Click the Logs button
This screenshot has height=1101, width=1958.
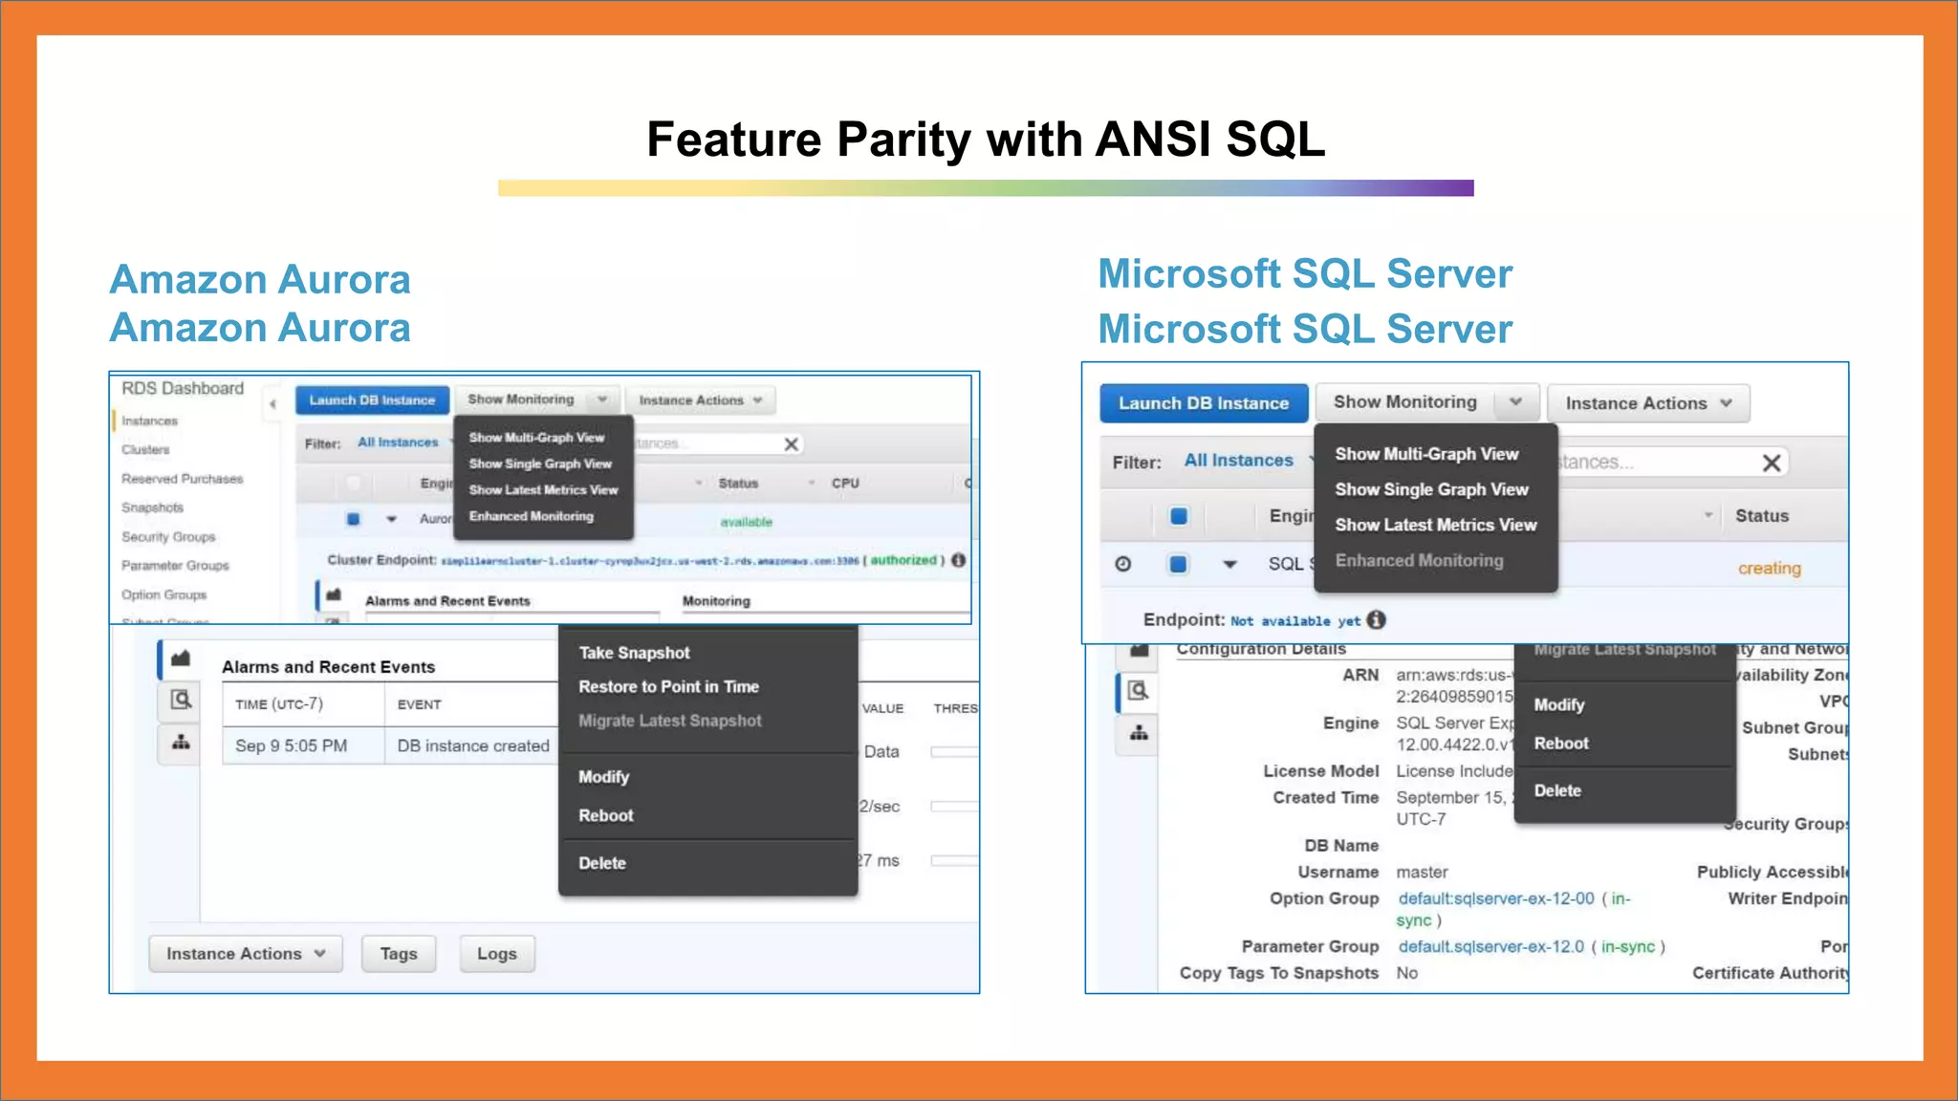[496, 954]
